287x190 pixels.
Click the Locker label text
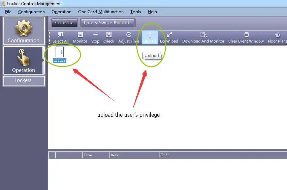point(60,61)
